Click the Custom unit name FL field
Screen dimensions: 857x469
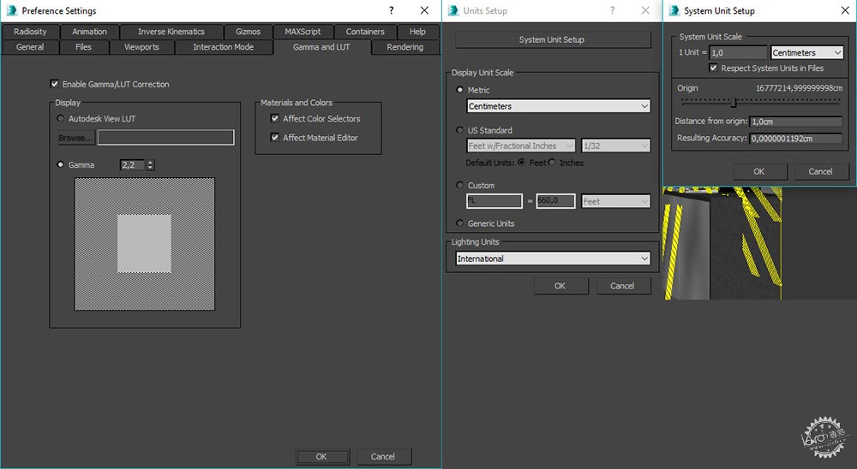point(494,201)
